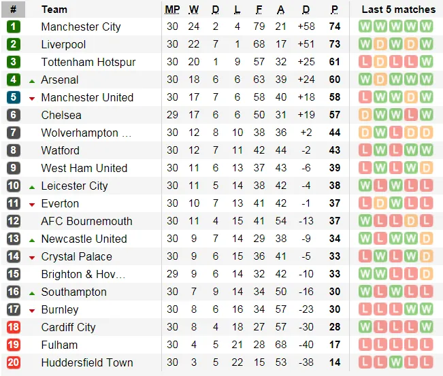Sort by the Team column header
Viewport: 443px width, 376px height.
pyautogui.click(x=54, y=10)
